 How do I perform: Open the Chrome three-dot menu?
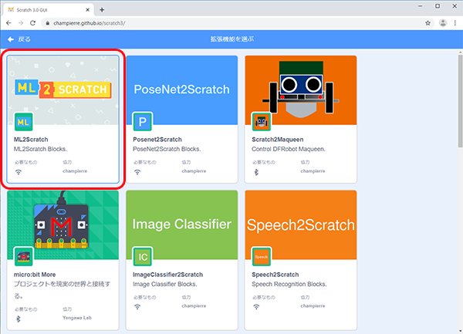(455, 23)
